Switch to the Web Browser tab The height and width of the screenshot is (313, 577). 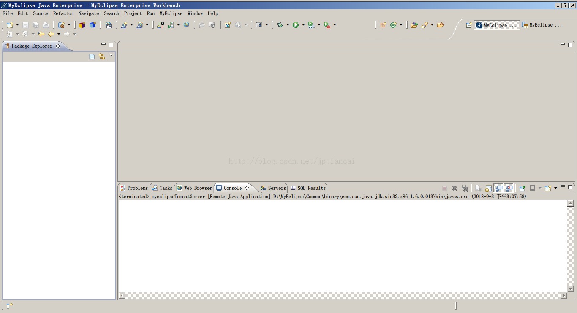[x=194, y=188]
